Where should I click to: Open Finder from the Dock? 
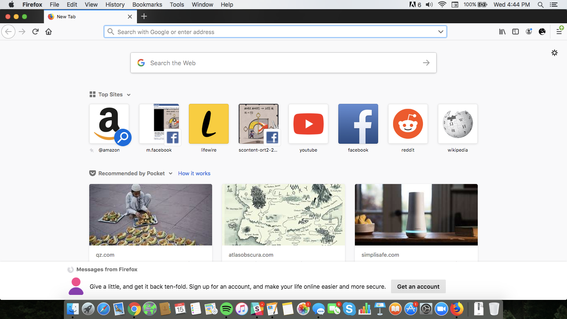tap(73, 309)
